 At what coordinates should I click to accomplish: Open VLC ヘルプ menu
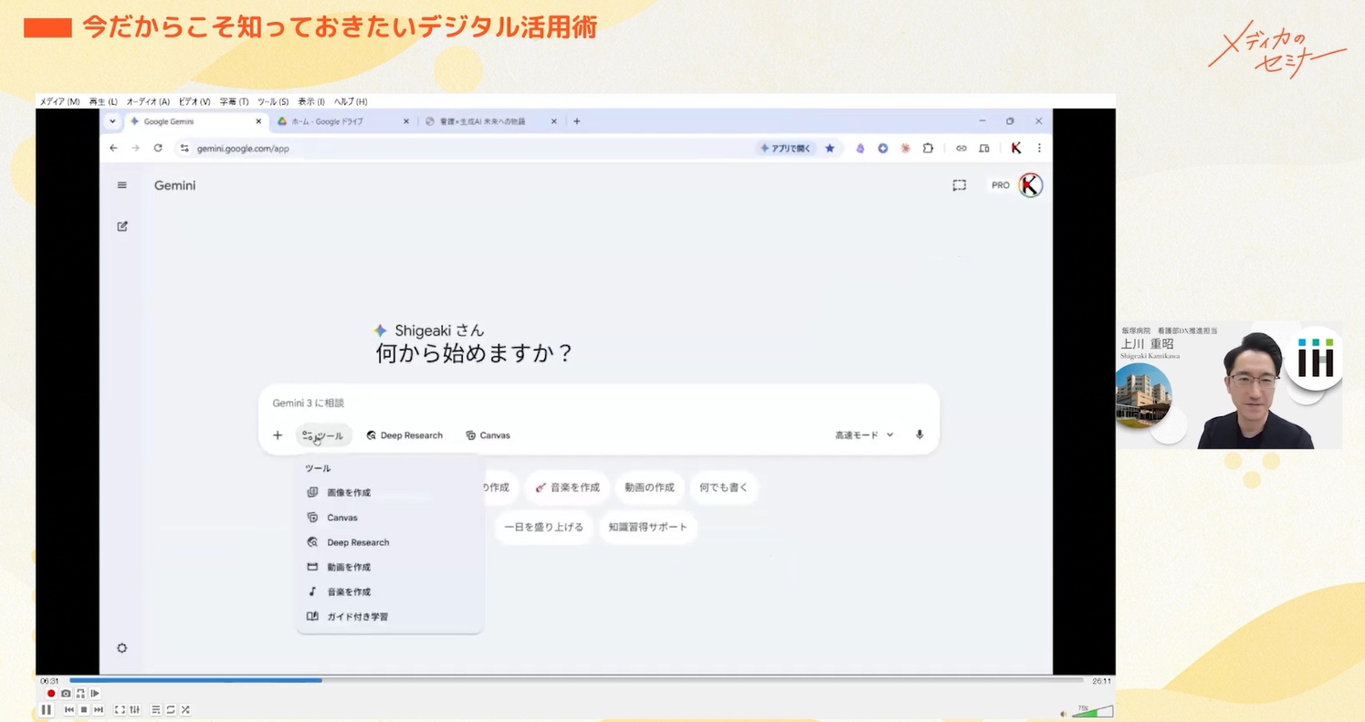(351, 101)
